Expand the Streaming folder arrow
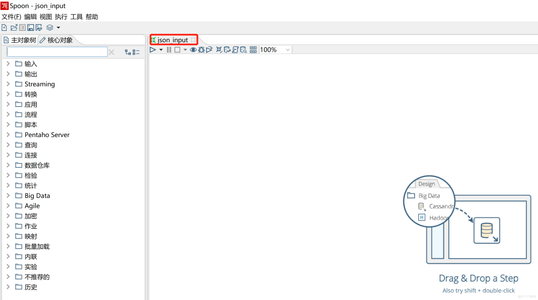 point(8,84)
